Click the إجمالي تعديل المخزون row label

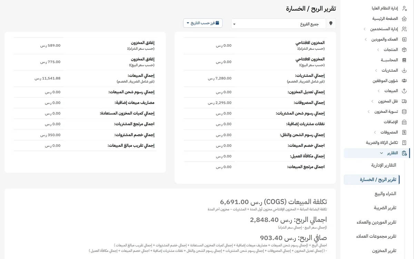pos(306,92)
